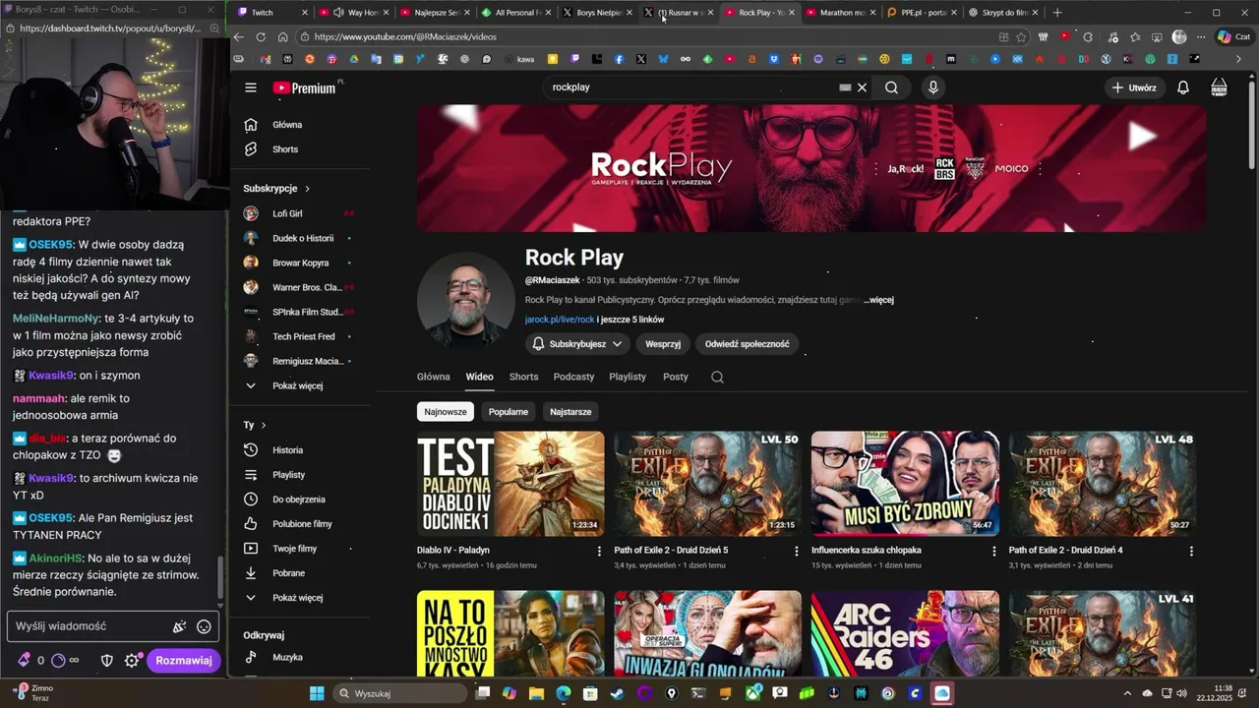Open Historia in the sidebar
This screenshot has height=708, width=1259.
tap(287, 450)
